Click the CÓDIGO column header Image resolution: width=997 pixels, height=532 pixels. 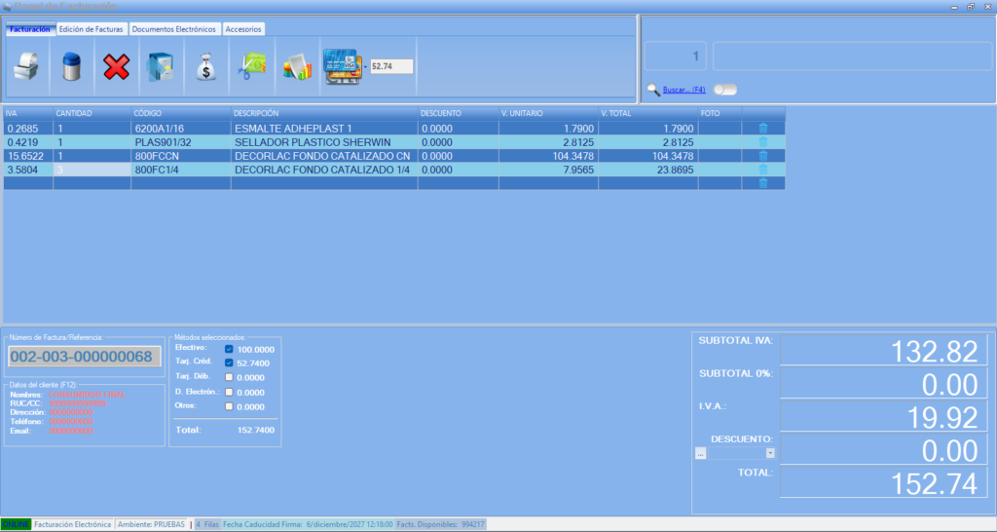click(x=181, y=113)
